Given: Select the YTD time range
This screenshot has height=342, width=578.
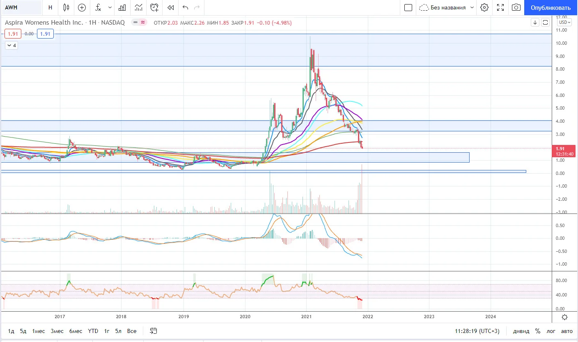Looking at the screenshot, I should [x=93, y=331].
